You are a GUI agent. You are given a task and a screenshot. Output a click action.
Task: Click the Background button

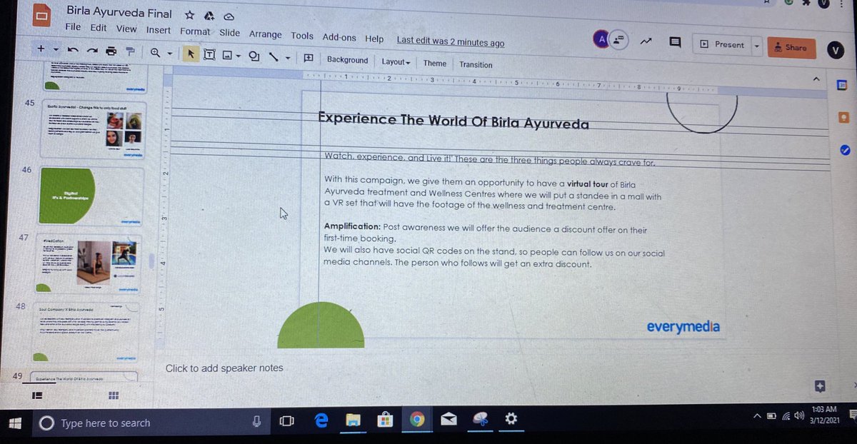348,60
